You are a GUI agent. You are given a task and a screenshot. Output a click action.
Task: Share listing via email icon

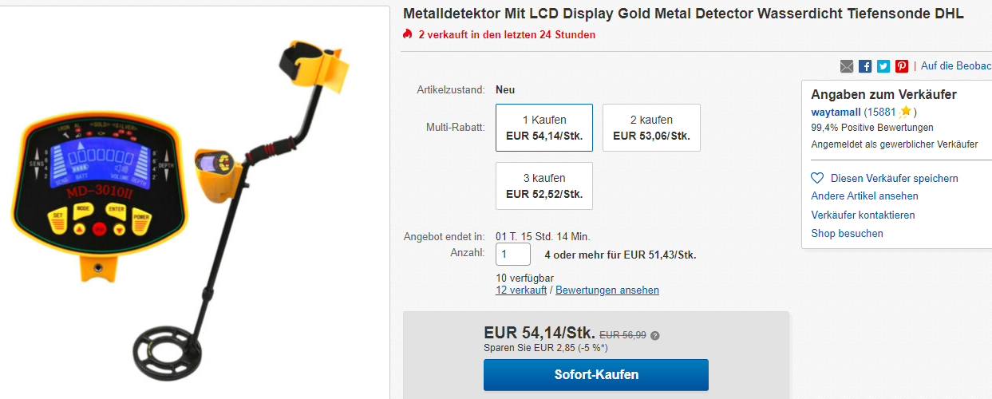click(x=847, y=66)
